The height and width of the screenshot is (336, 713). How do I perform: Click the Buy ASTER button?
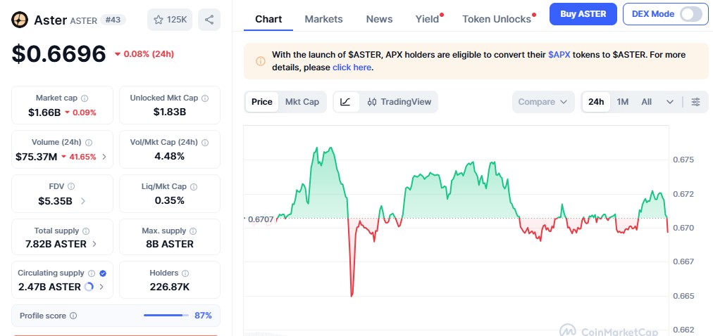pyautogui.click(x=583, y=14)
